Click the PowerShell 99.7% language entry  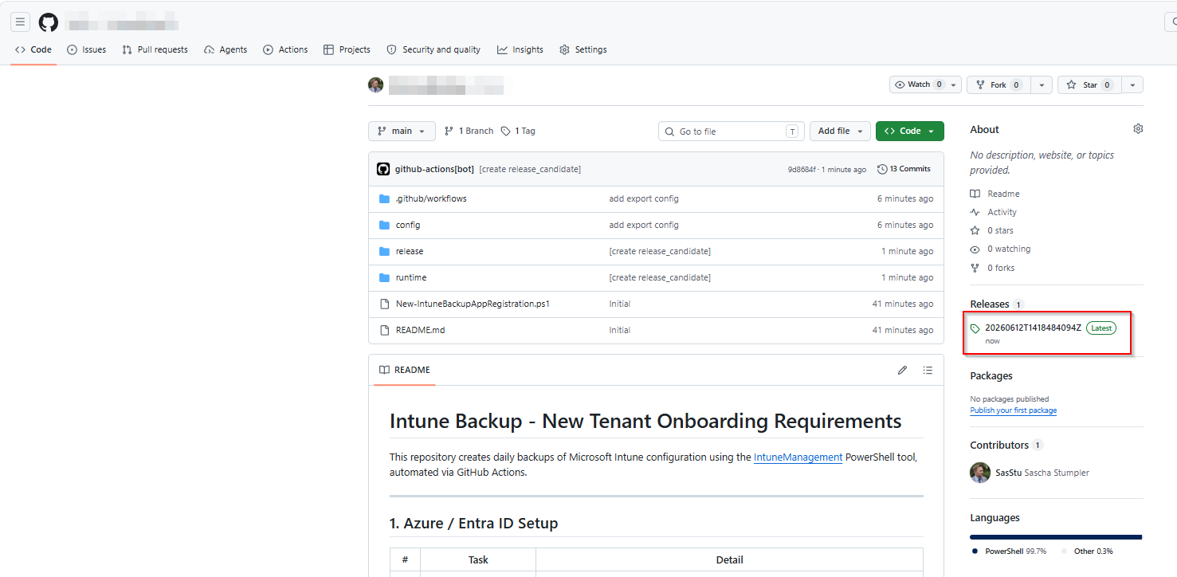(1009, 551)
